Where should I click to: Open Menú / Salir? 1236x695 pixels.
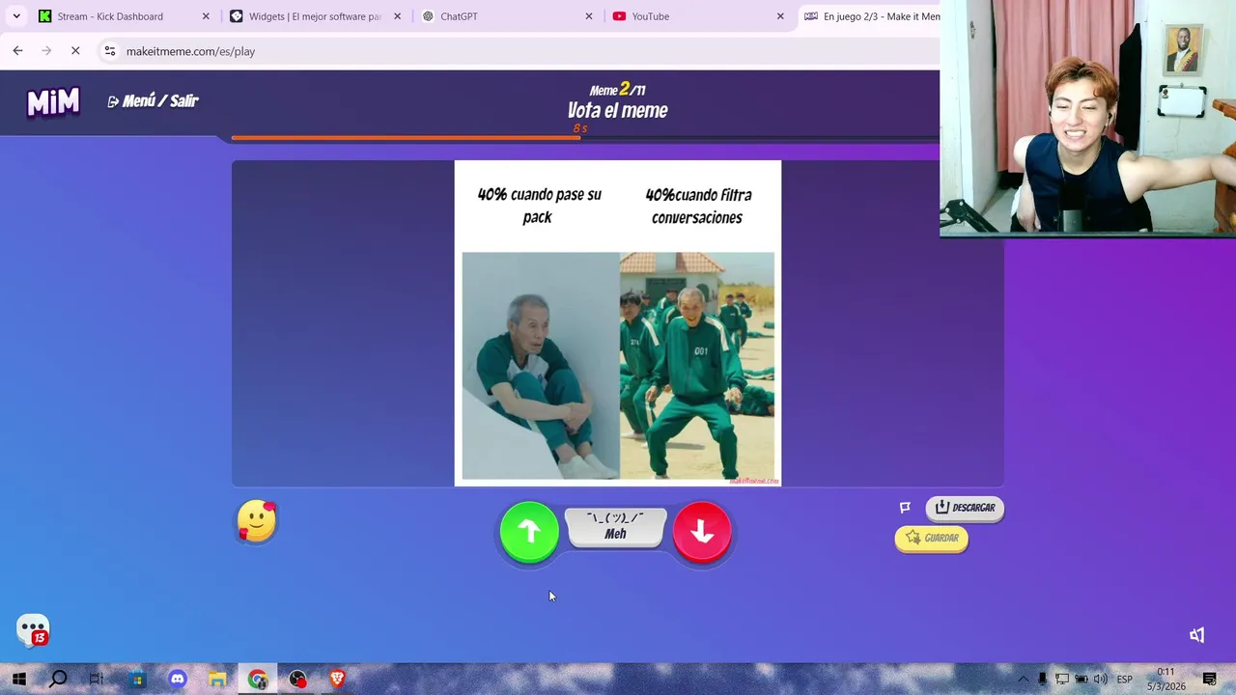point(153,101)
